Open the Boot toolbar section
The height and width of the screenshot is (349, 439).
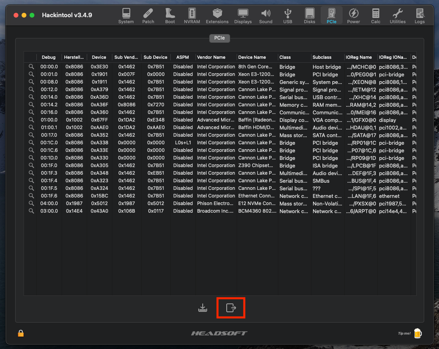[x=170, y=16]
